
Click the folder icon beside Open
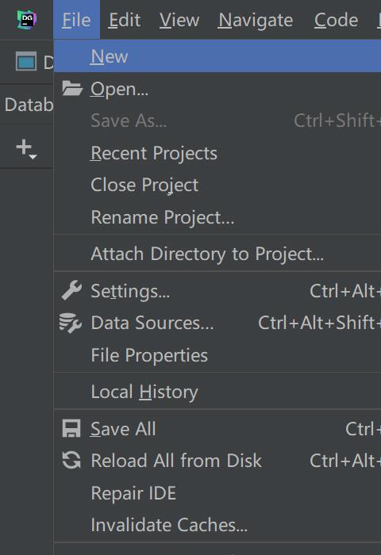72,89
